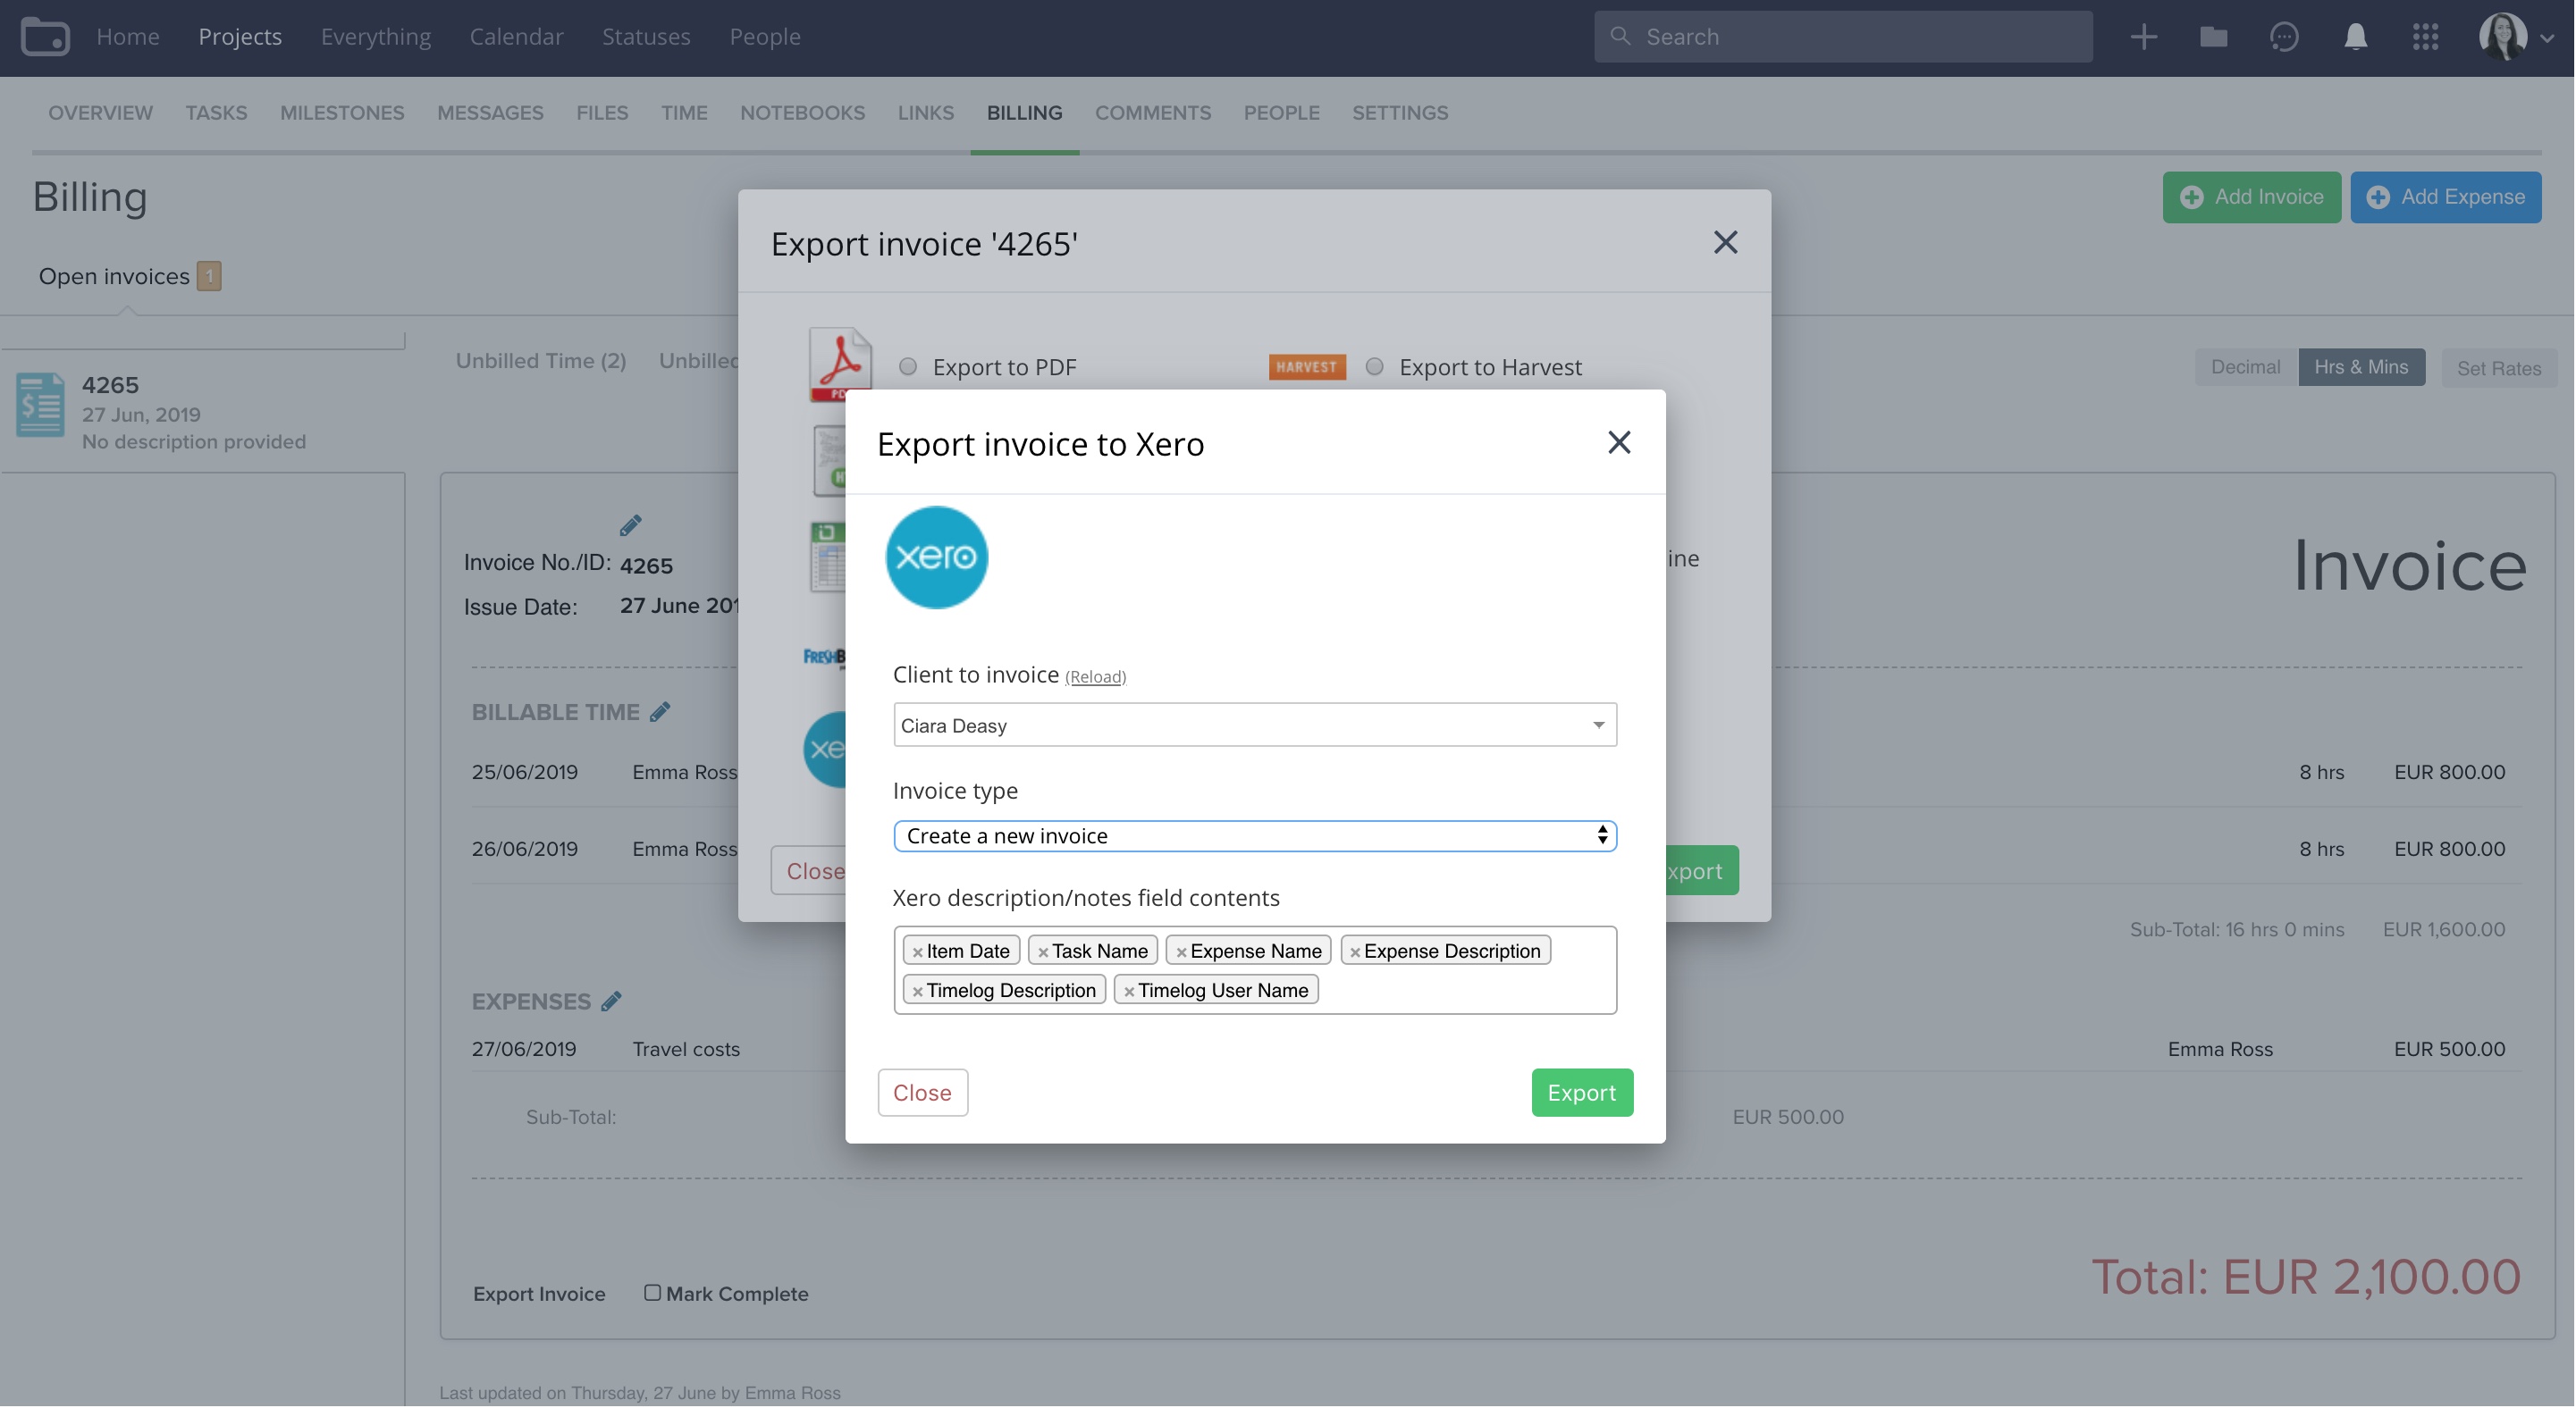Click the Add Invoice button
The image size is (2576, 1408).
2251,197
